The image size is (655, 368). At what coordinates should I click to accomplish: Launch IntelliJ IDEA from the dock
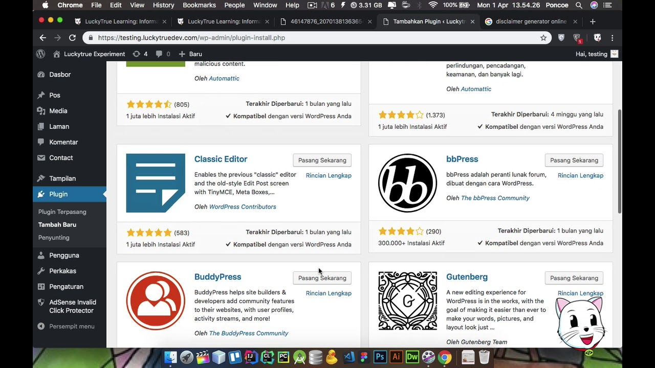(x=251, y=357)
